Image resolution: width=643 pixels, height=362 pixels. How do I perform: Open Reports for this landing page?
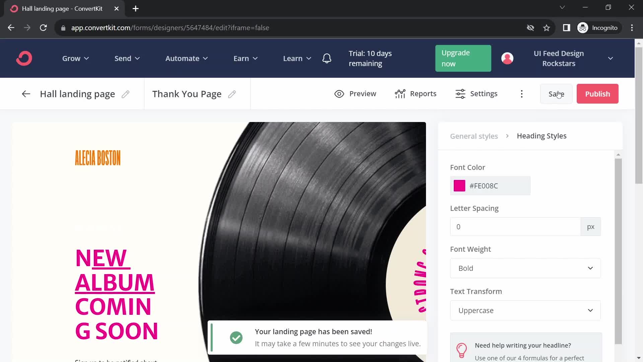[x=416, y=94]
